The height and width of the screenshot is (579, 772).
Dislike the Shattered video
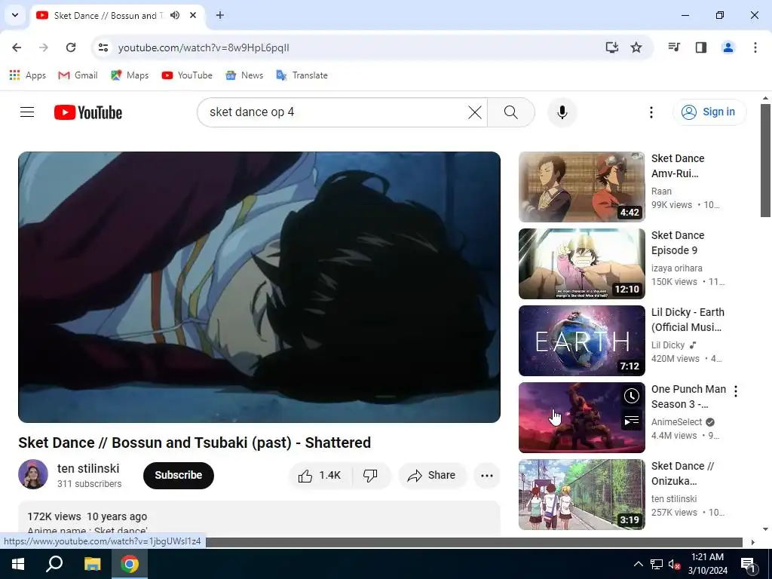(x=370, y=475)
